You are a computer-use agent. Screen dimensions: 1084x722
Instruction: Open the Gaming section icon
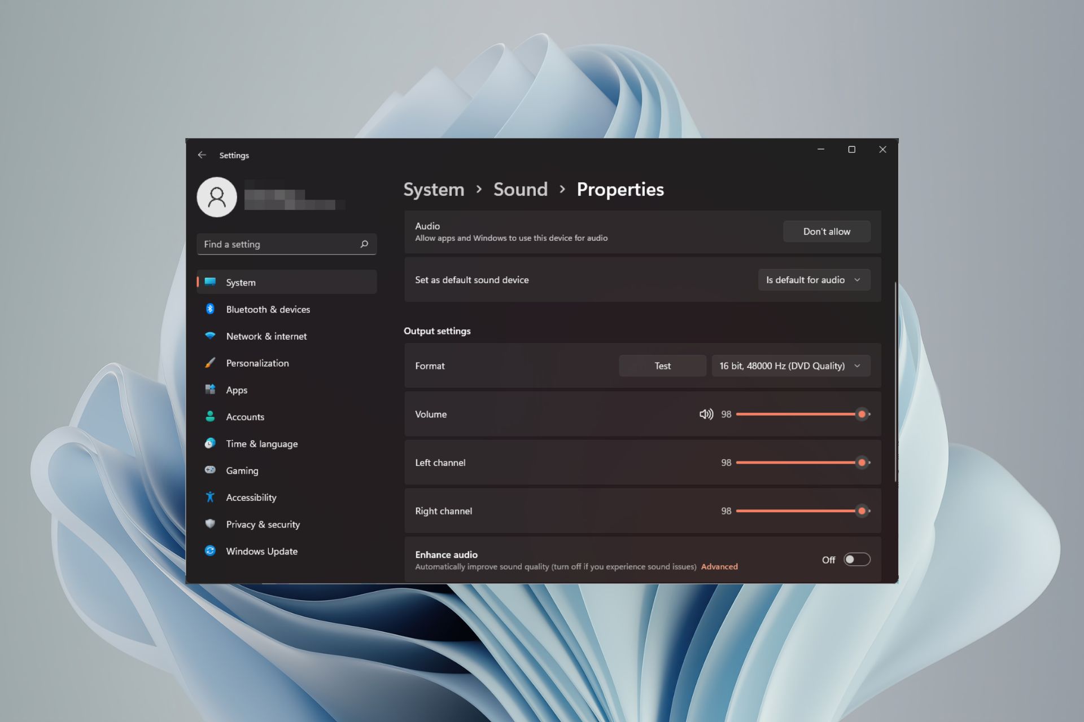(210, 470)
